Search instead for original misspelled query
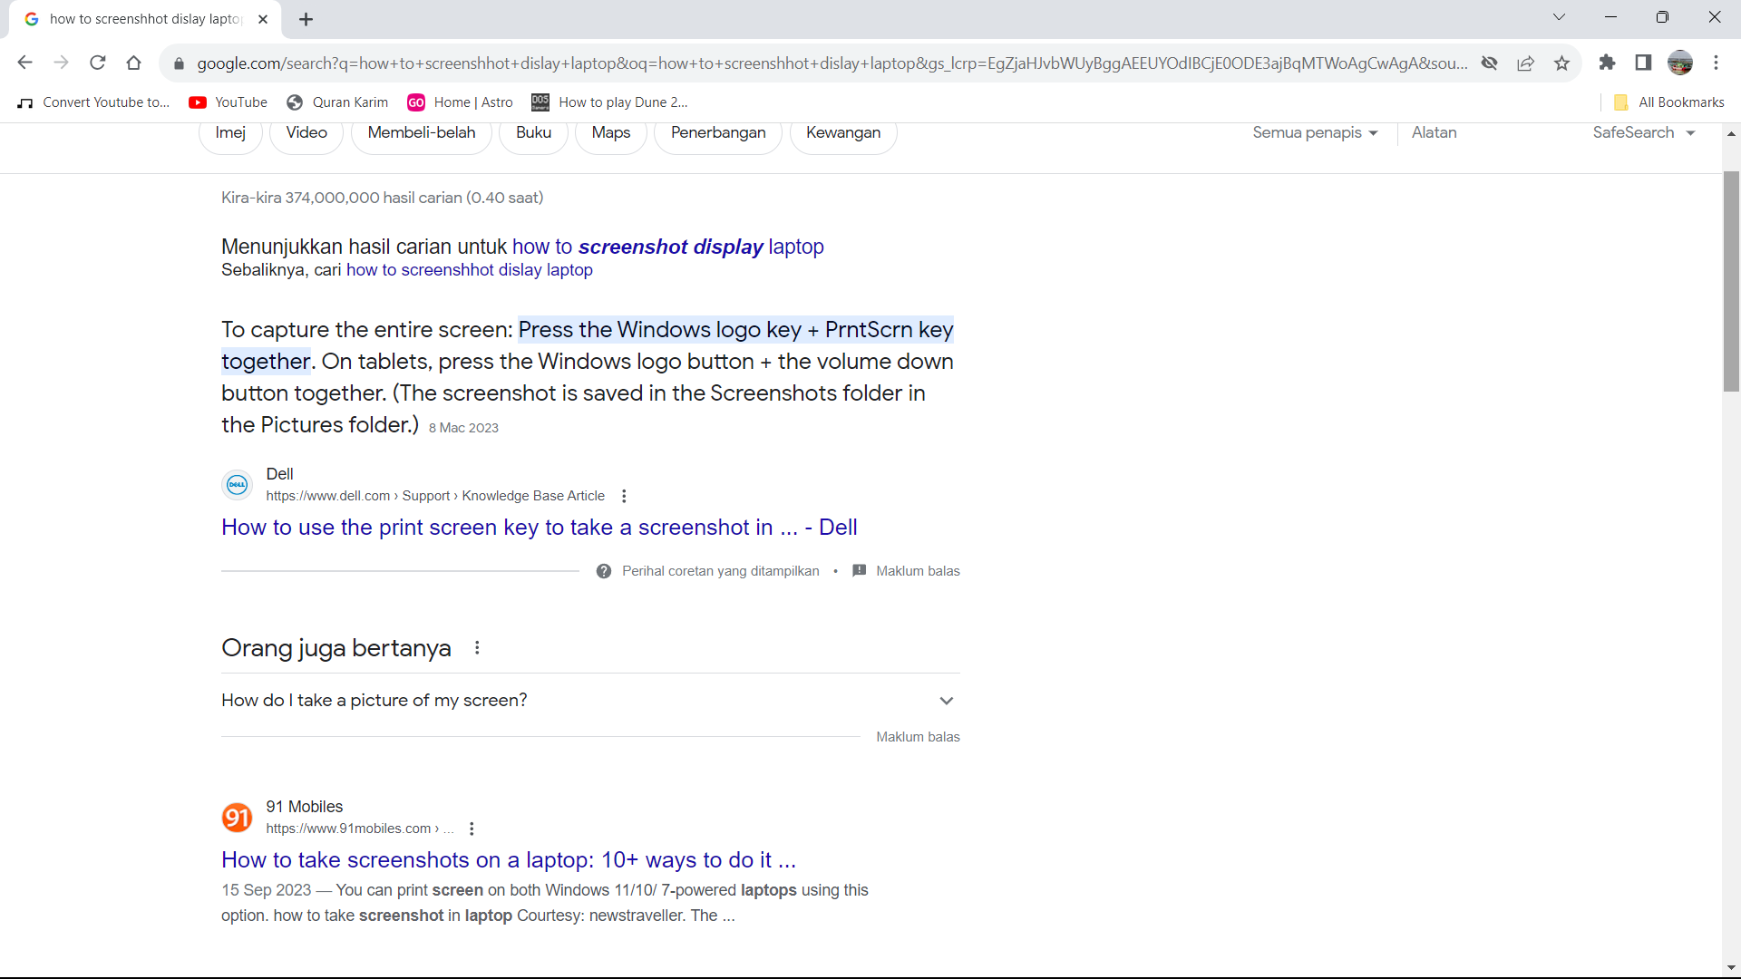1741x979 pixels. point(469,270)
